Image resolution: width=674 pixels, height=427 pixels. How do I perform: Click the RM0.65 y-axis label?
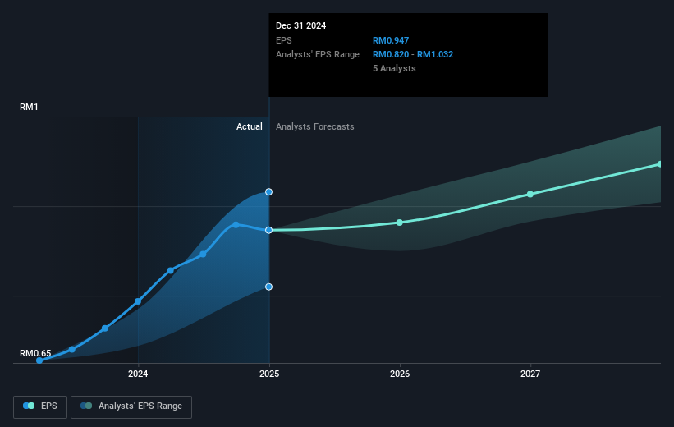pos(35,353)
